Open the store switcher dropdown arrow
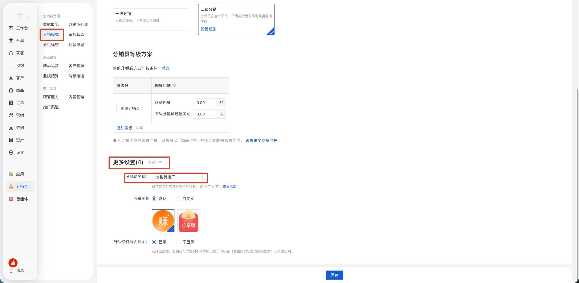The image size is (579, 283). [x=28, y=18]
